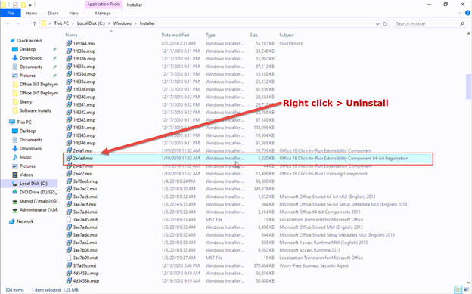Click in the Search Installer field

427,23
